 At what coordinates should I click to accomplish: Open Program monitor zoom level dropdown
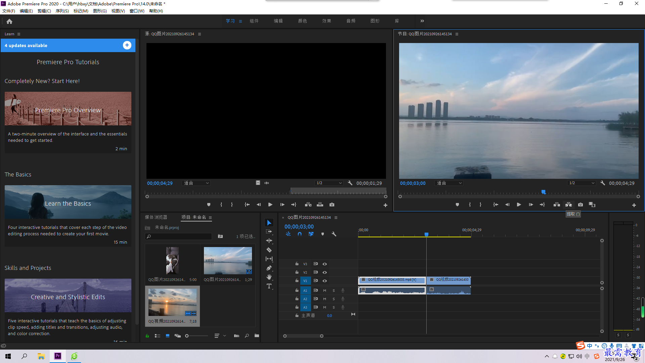[449, 183]
